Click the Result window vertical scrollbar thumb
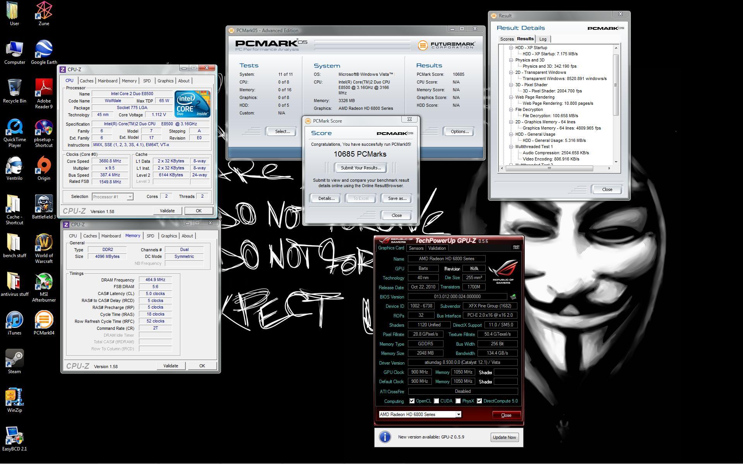 (616, 85)
